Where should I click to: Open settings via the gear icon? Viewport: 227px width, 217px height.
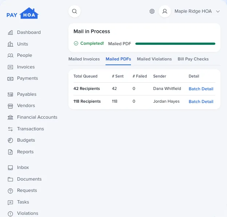152,11
